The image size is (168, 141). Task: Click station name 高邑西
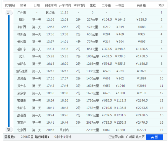pos(22,115)
